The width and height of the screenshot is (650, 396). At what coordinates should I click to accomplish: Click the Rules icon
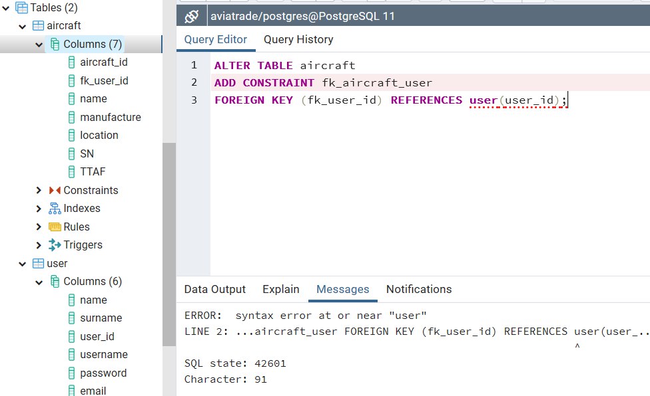point(55,227)
